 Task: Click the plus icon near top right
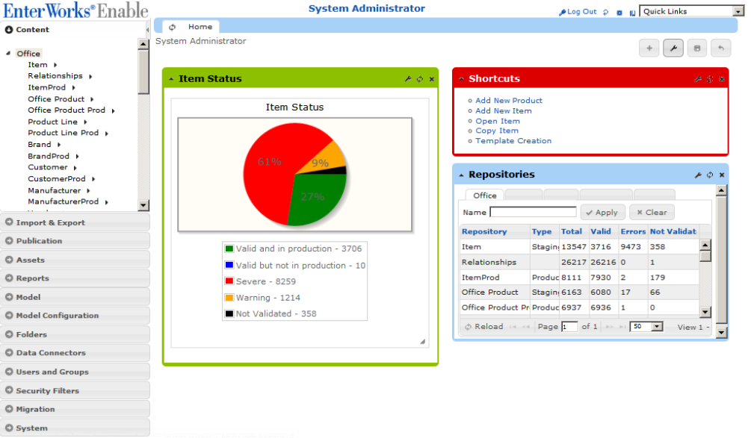[x=649, y=48]
